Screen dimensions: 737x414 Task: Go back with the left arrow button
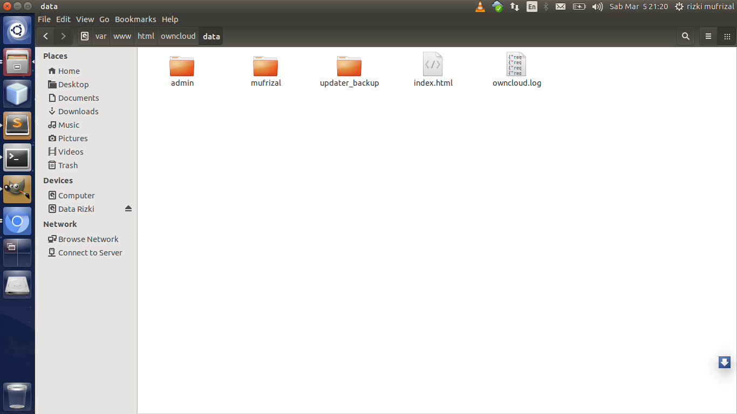pyautogui.click(x=46, y=36)
